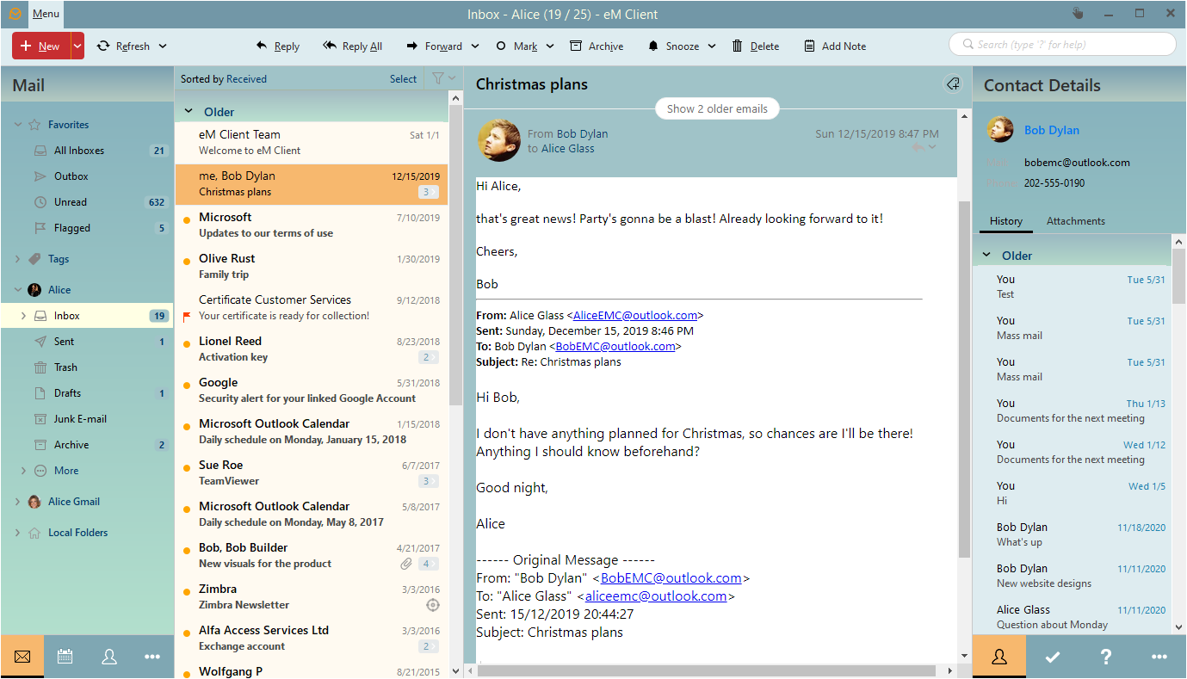Click the Archive toolbar icon
Screen dimensions: 1187x679
click(x=575, y=46)
